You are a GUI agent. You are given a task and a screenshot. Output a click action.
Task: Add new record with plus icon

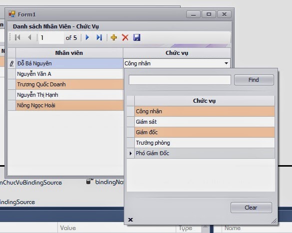pos(114,37)
